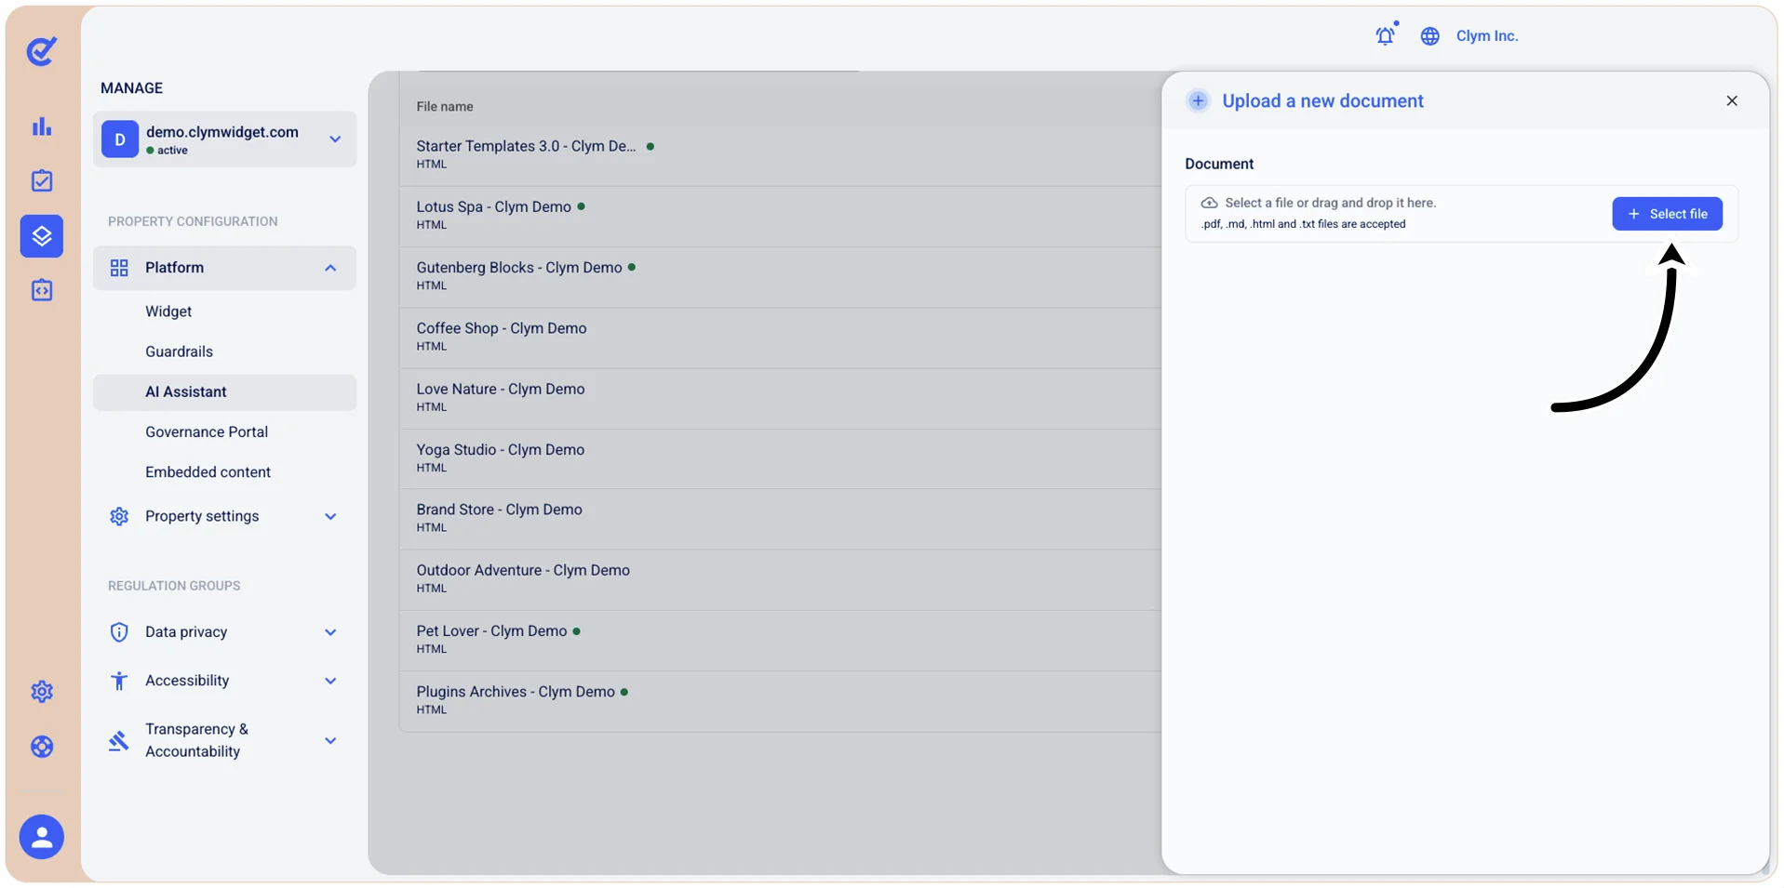The image size is (1784, 888).
Task: Open the Governance Portal menu item
Action: pos(207,431)
